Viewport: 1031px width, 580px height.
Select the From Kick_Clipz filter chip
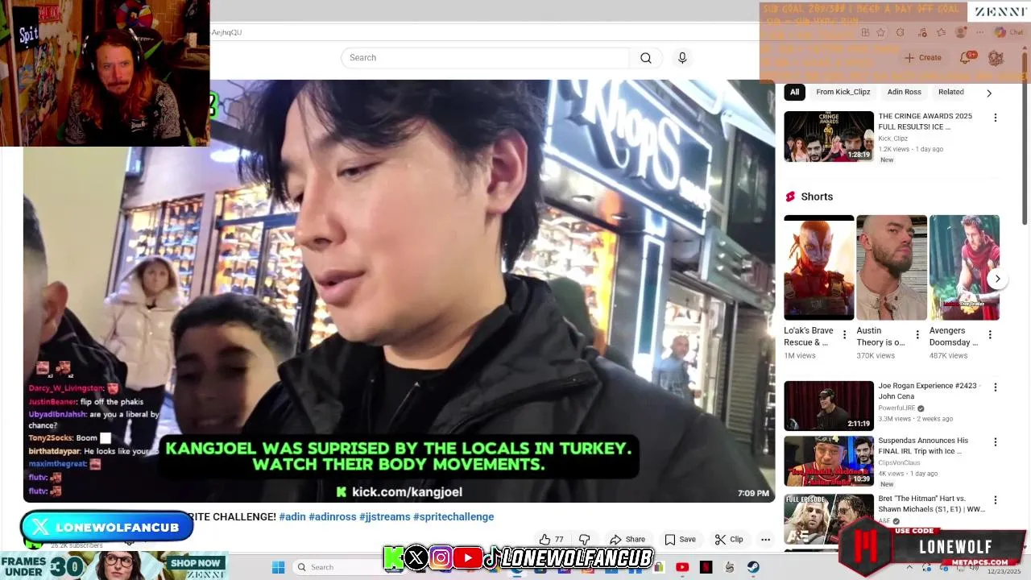[843, 92]
